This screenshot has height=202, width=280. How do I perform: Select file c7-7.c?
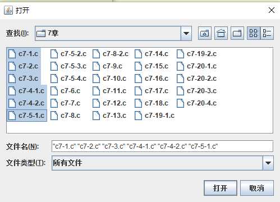tap(66, 103)
